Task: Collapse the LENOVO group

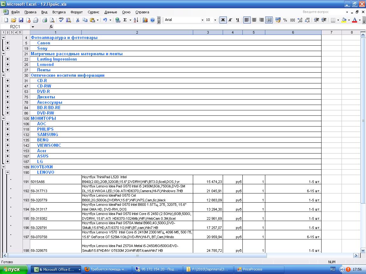Action: click(x=8, y=172)
